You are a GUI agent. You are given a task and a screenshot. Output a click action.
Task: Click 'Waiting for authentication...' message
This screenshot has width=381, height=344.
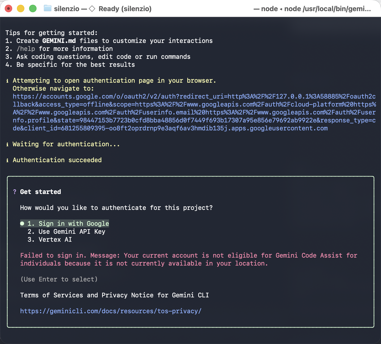pos(66,144)
